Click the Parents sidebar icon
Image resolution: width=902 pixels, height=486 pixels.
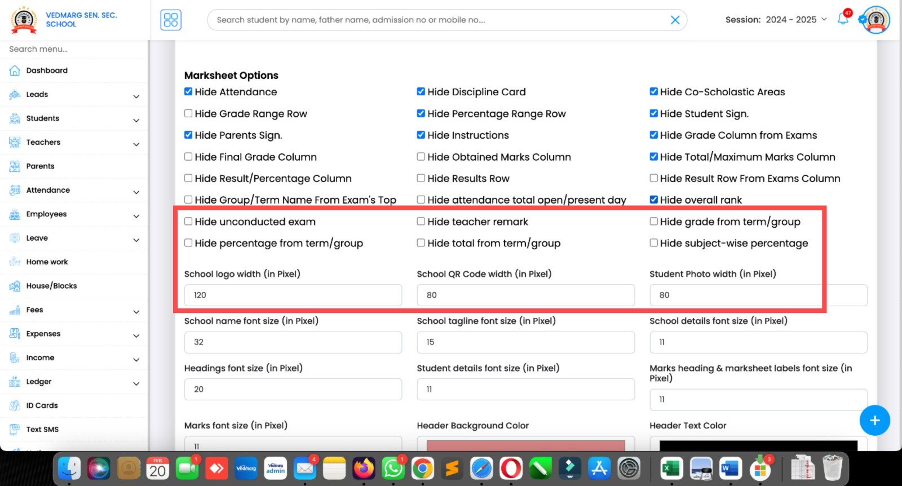[x=15, y=166]
